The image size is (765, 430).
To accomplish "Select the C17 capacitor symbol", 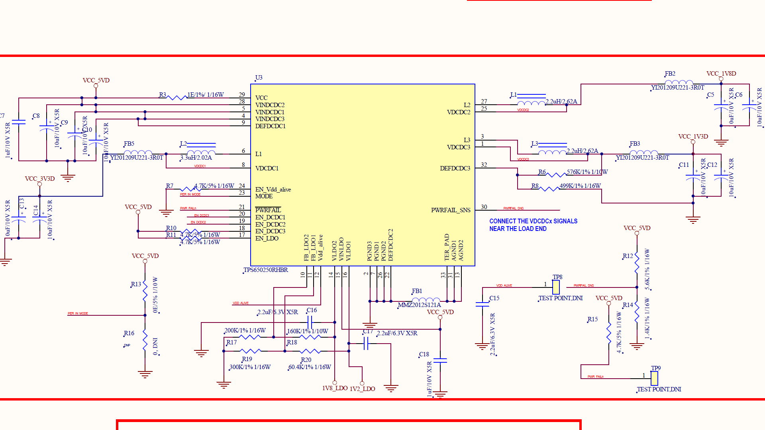I will tap(366, 343).
